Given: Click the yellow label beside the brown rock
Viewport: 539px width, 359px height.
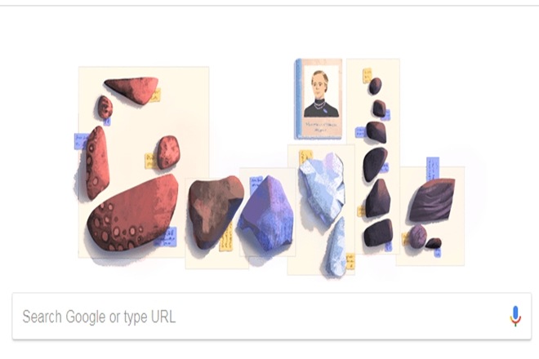Looking at the screenshot, I should (x=226, y=238).
